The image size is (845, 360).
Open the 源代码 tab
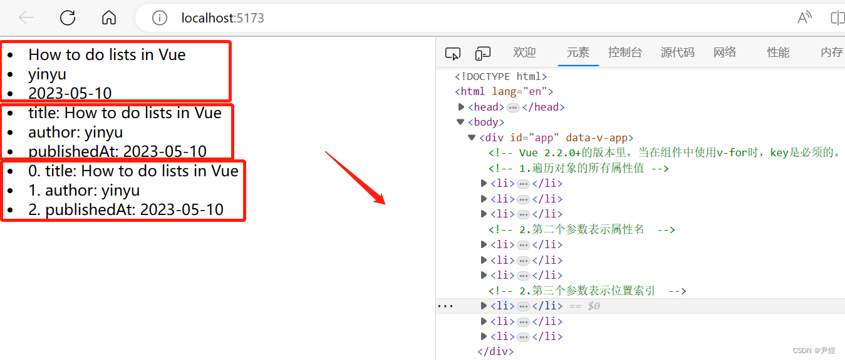coord(678,52)
